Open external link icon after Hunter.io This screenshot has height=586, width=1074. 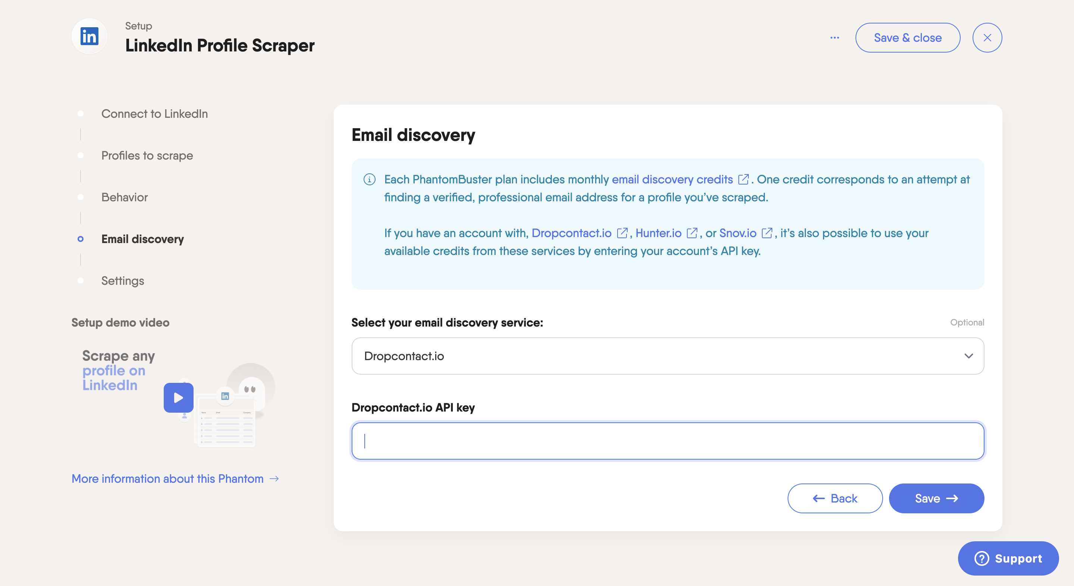(x=692, y=233)
